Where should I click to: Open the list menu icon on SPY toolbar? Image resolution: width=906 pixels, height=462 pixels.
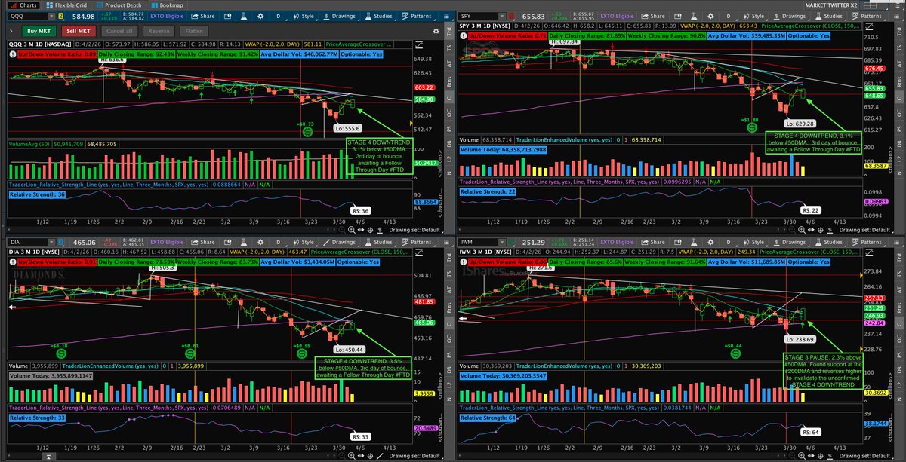(896, 16)
